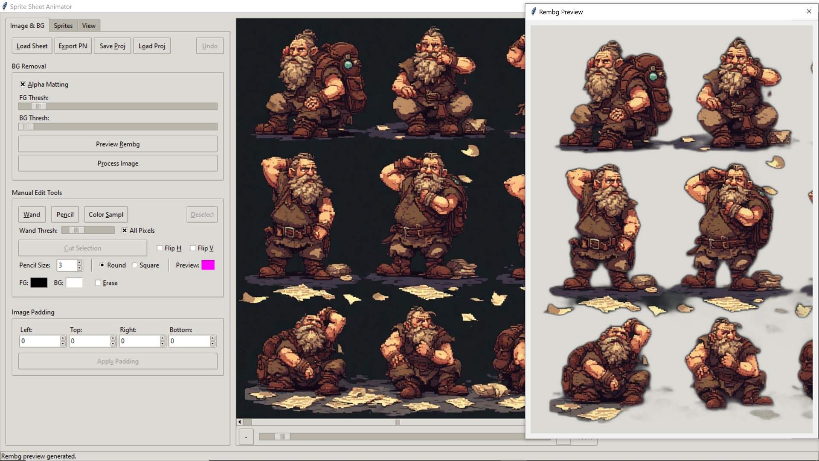The image size is (819, 461).
Task: Increase Pencil Size with the up arrow
Action: 79,263
